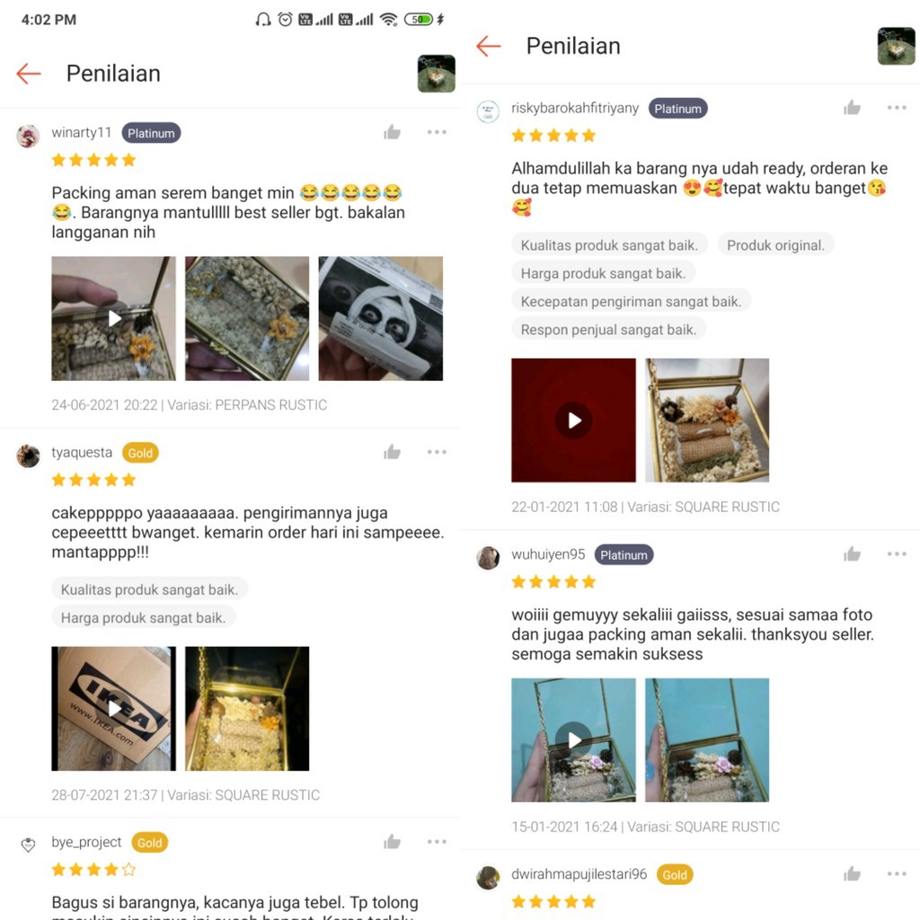Open the panda-face packing photo
This screenshot has height=920, width=920.
point(381,319)
